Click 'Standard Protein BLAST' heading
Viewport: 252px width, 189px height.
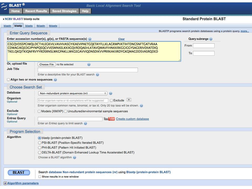pos(204,19)
